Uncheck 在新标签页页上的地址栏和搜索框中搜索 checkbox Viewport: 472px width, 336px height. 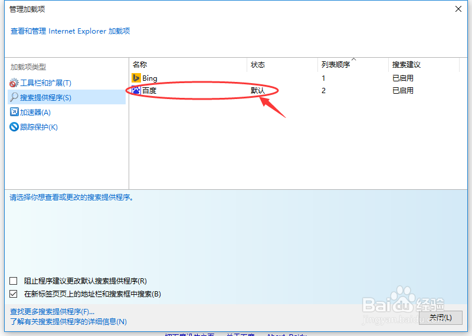(x=13, y=294)
